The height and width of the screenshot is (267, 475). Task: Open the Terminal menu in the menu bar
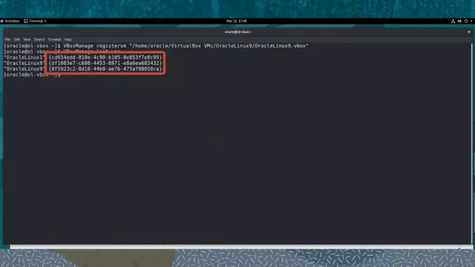tap(54, 39)
